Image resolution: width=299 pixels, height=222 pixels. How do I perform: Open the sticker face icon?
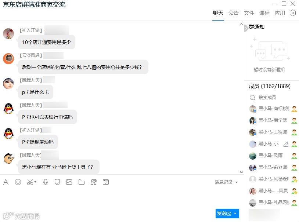[x=57, y=182]
